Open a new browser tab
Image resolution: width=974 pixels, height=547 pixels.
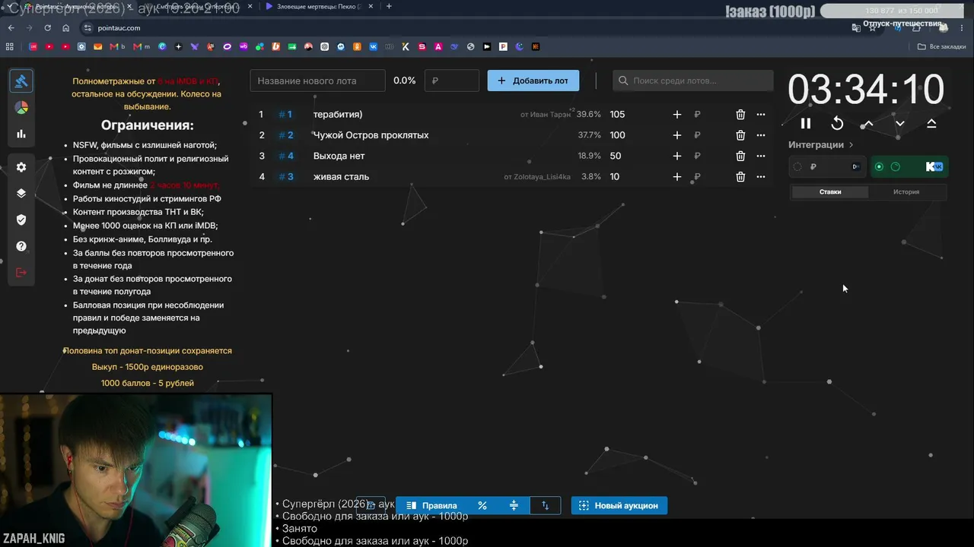tap(389, 6)
